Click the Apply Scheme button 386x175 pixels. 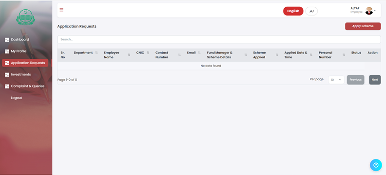363,26
